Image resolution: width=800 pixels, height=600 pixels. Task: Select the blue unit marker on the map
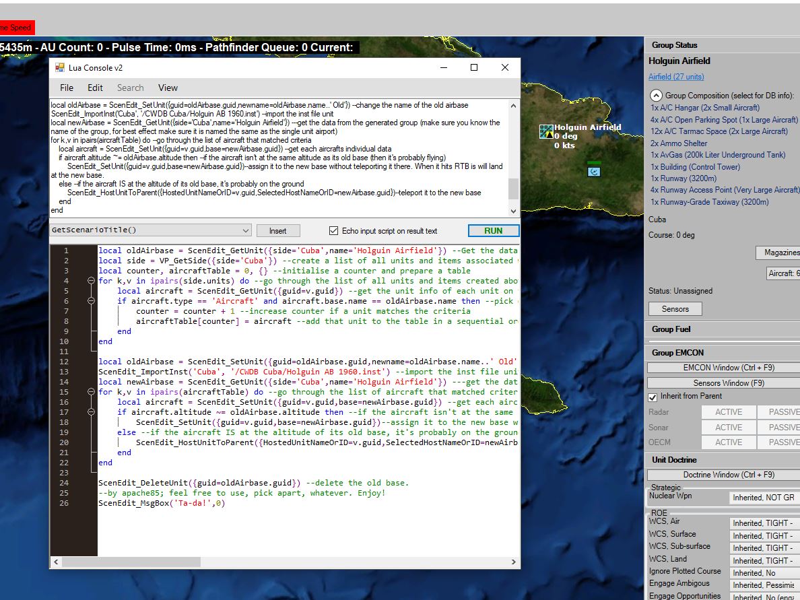click(x=594, y=172)
